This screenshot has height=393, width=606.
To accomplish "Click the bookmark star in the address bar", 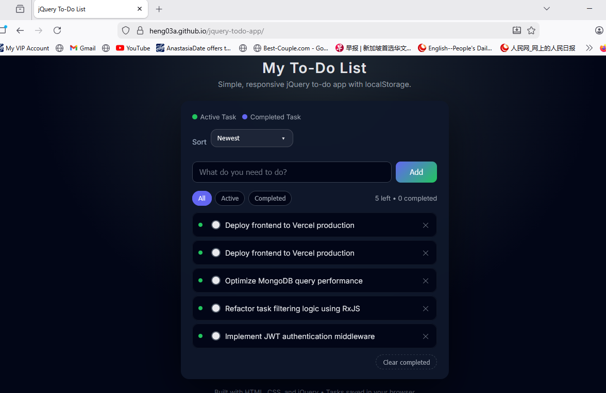I will (x=531, y=30).
